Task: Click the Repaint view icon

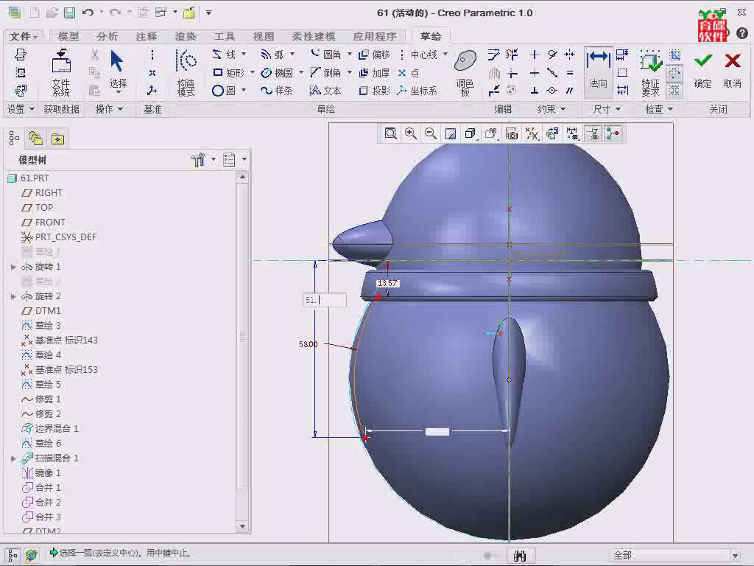Action: coord(451,133)
